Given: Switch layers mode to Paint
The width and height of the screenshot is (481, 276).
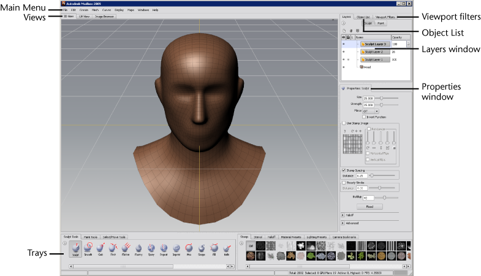Looking at the screenshot, I should click(x=380, y=24).
